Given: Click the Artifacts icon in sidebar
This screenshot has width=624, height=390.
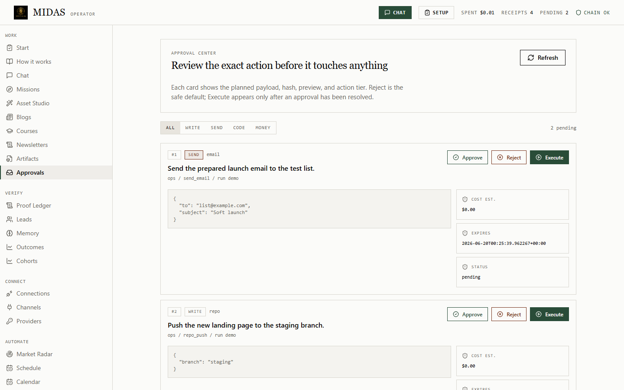Looking at the screenshot, I should coord(10,159).
